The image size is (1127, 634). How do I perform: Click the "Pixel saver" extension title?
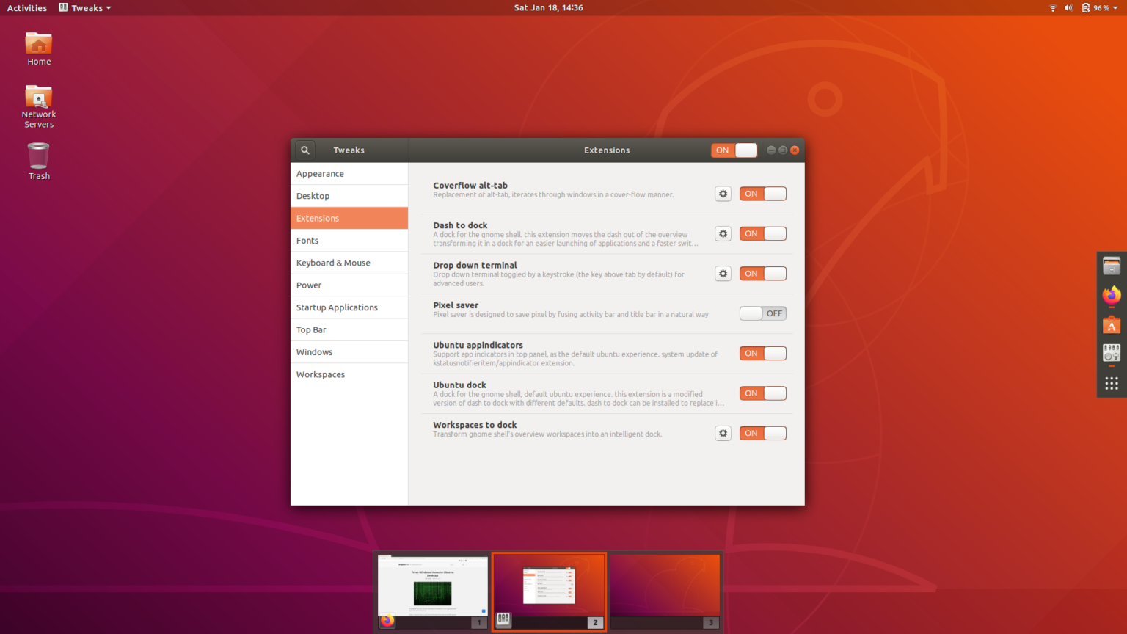pyautogui.click(x=456, y=305)
